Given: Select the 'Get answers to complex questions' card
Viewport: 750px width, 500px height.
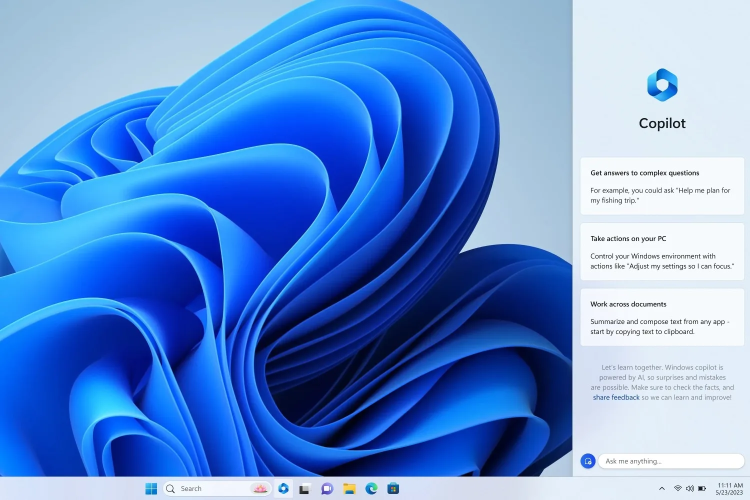Looking at the screenshot, I should point(662,186).
